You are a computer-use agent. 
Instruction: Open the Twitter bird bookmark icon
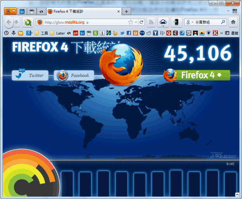point(122,33)
